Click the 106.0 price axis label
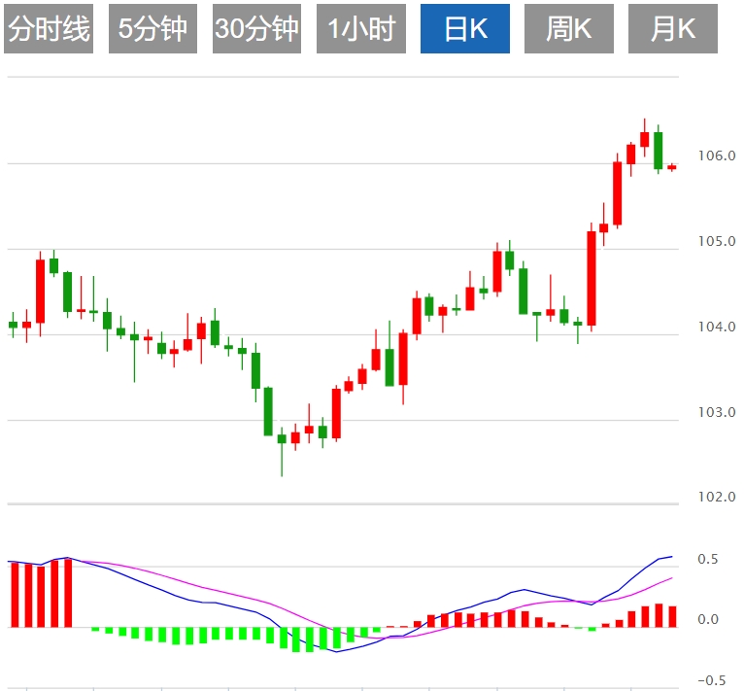The image size is (744, 691). (717, 155)
